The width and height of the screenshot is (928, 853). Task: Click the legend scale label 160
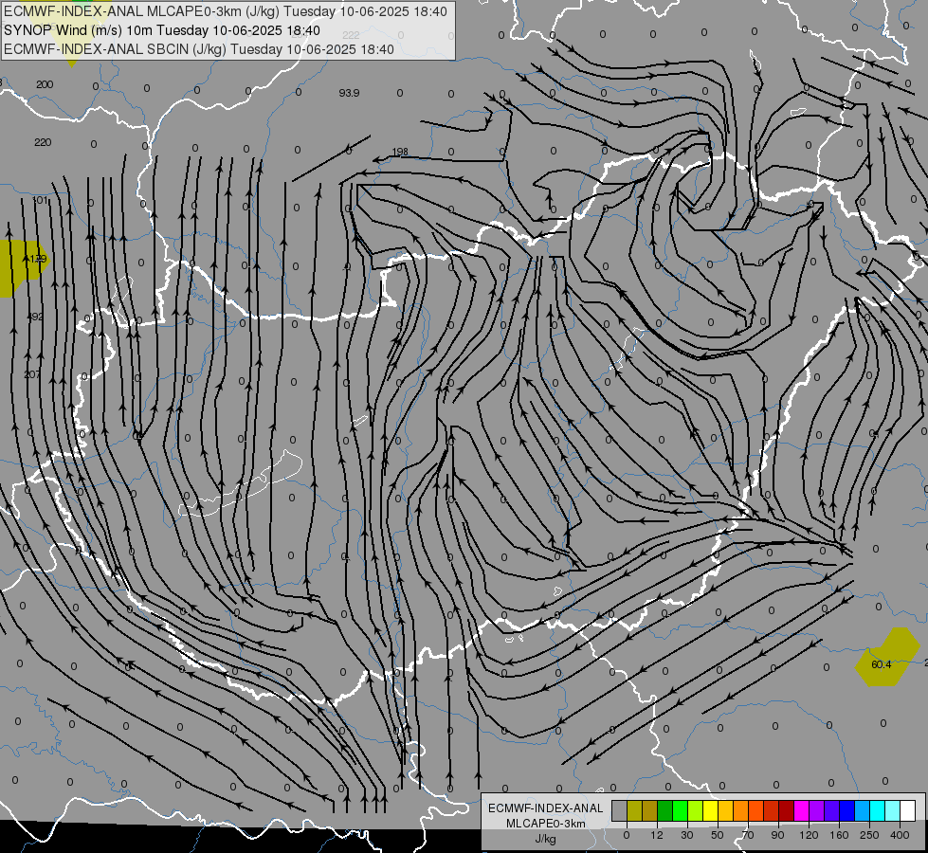coord(839,835)
